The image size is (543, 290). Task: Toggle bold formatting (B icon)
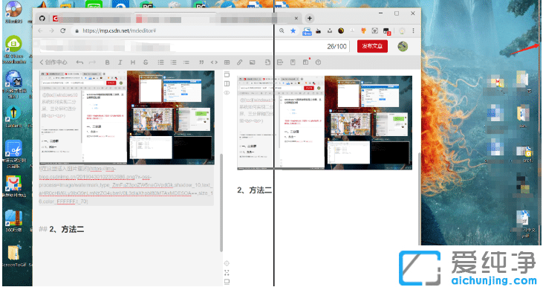tap(107, 62)
